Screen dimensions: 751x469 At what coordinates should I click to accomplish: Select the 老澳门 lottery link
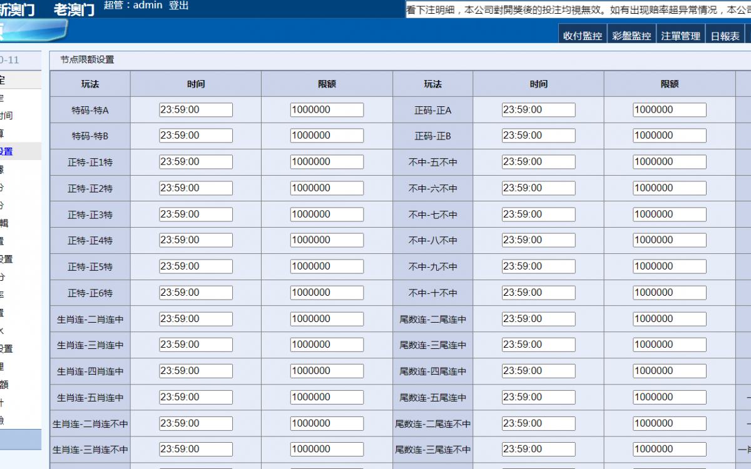74,9
